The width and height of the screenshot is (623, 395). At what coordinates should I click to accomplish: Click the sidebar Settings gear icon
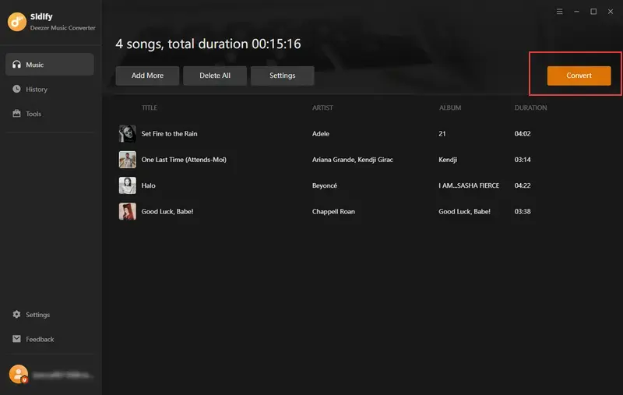(16, 314)
